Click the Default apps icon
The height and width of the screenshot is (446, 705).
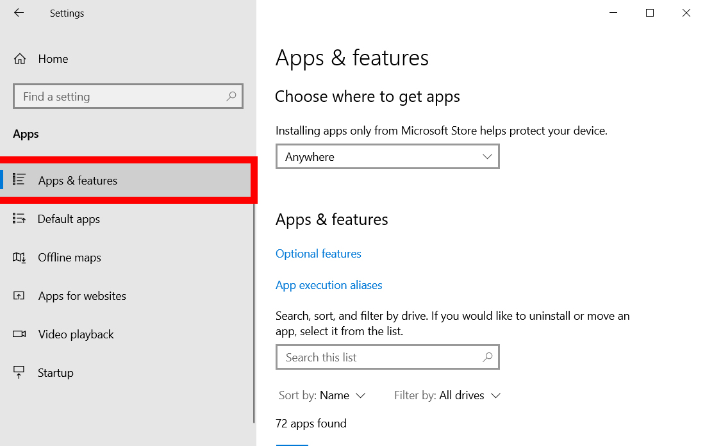point(19,219)
